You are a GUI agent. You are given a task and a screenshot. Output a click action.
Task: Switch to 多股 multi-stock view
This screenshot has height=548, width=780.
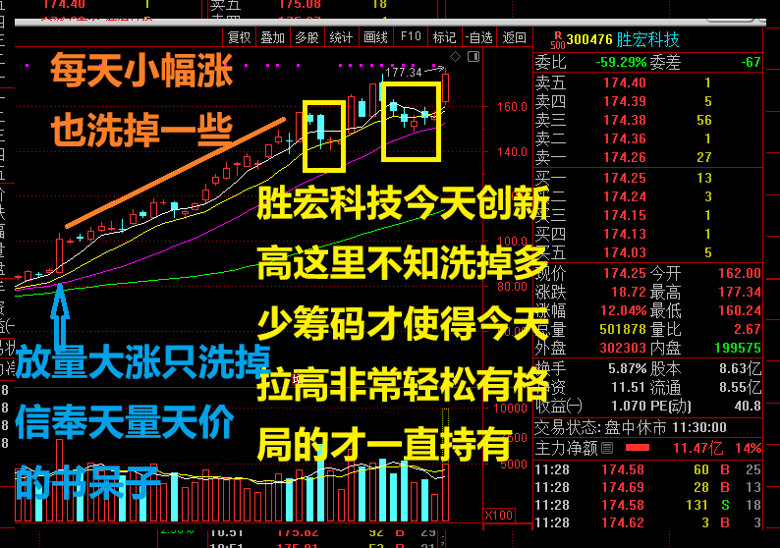coord(306,37)
